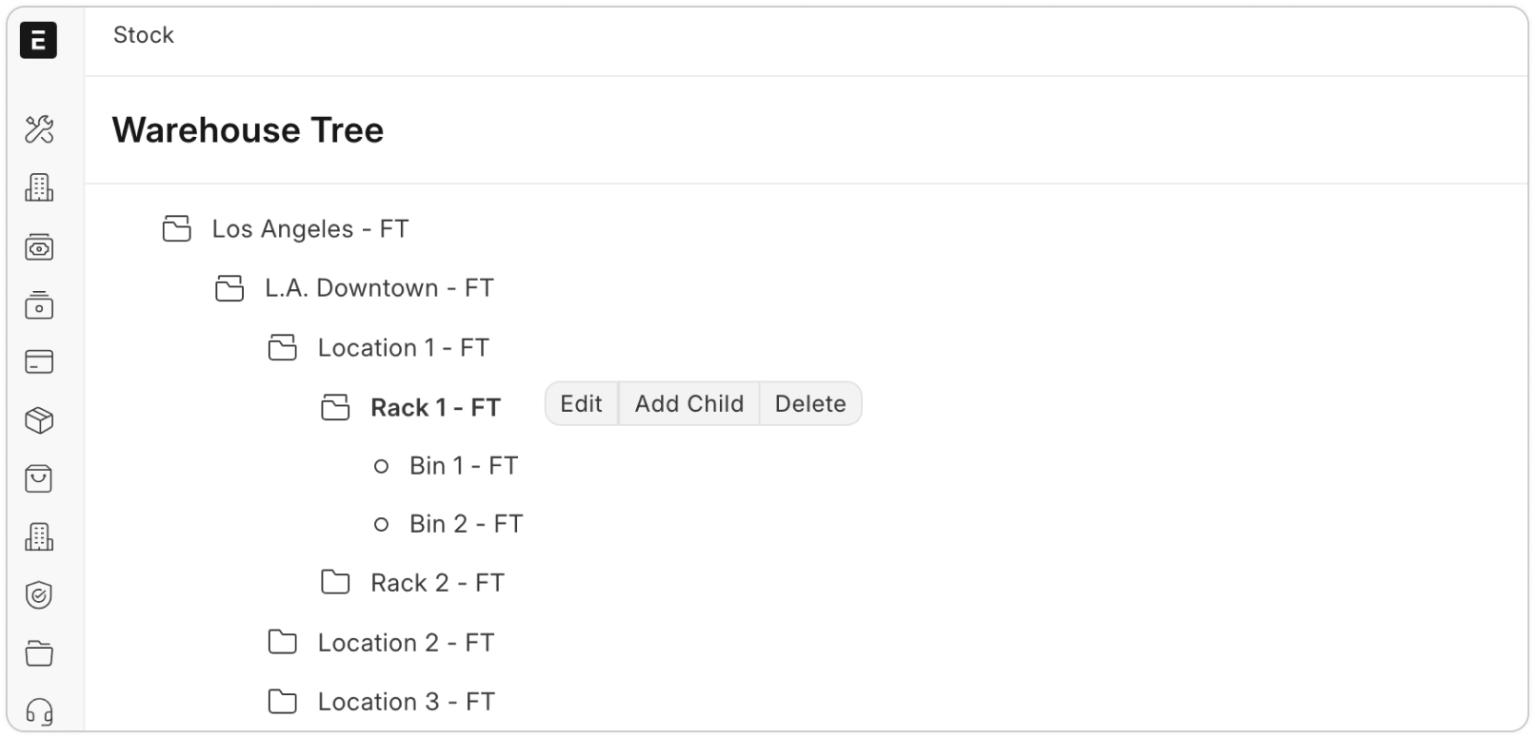Image resolution: width=1535 pixels, height=738 pixels.
Task: Open the folder sidebar icon
Action: coord(39,653)
